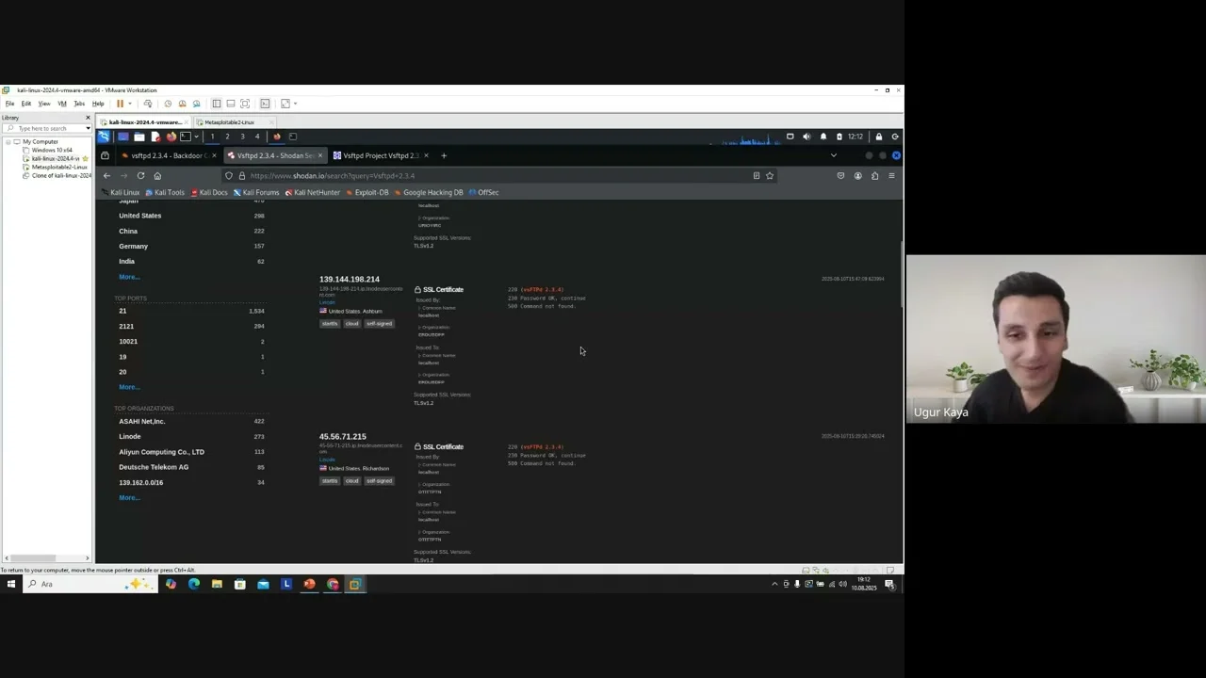Open File Explorer from Windows taskbar
This screenshot has width=1206, height=678.
tap(217, 584)
